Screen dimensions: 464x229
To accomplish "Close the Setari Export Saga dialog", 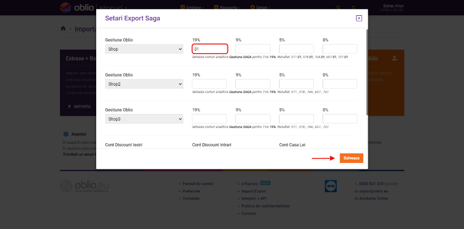I will click(x=359, y=18).
